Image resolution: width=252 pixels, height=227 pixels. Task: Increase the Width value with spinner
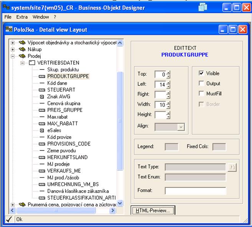coord(168,103)
